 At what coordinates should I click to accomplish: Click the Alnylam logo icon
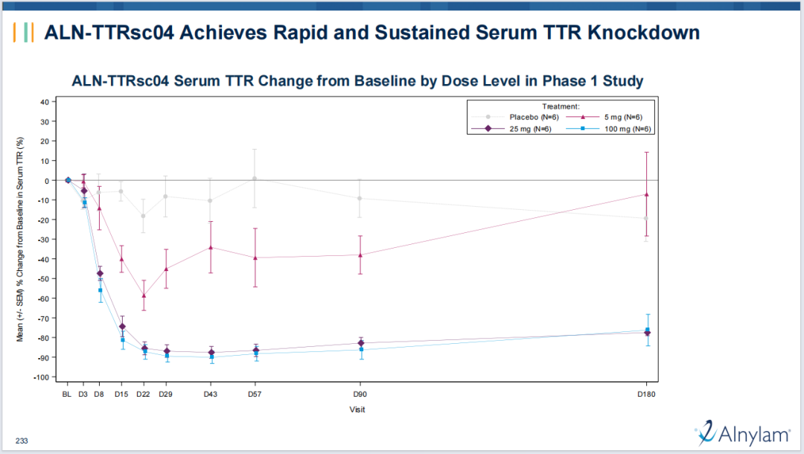[708, 431]
